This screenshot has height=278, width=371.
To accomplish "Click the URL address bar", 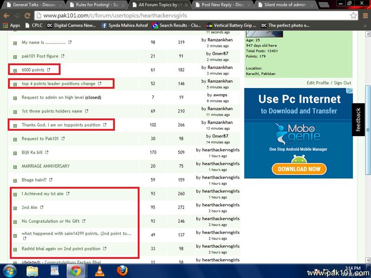I will pos(185,15).
